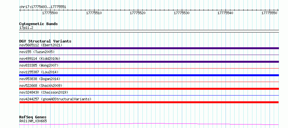Click the Cytogenetic Bands track title
Viewport: 288px width, 128px height.
click(x=39, y=24)
